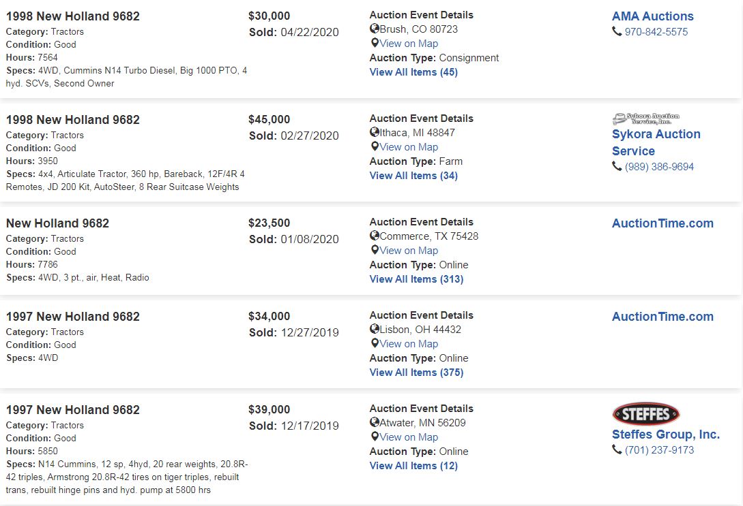The height and width of the screenshot is (506, 743).
Task: Click the phone icon next to 970-842-5575
Action: pyautogui.click(x=617, y=32)
